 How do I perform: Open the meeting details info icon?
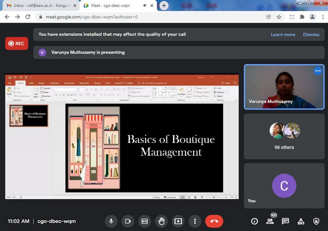[x=254, y=221]
